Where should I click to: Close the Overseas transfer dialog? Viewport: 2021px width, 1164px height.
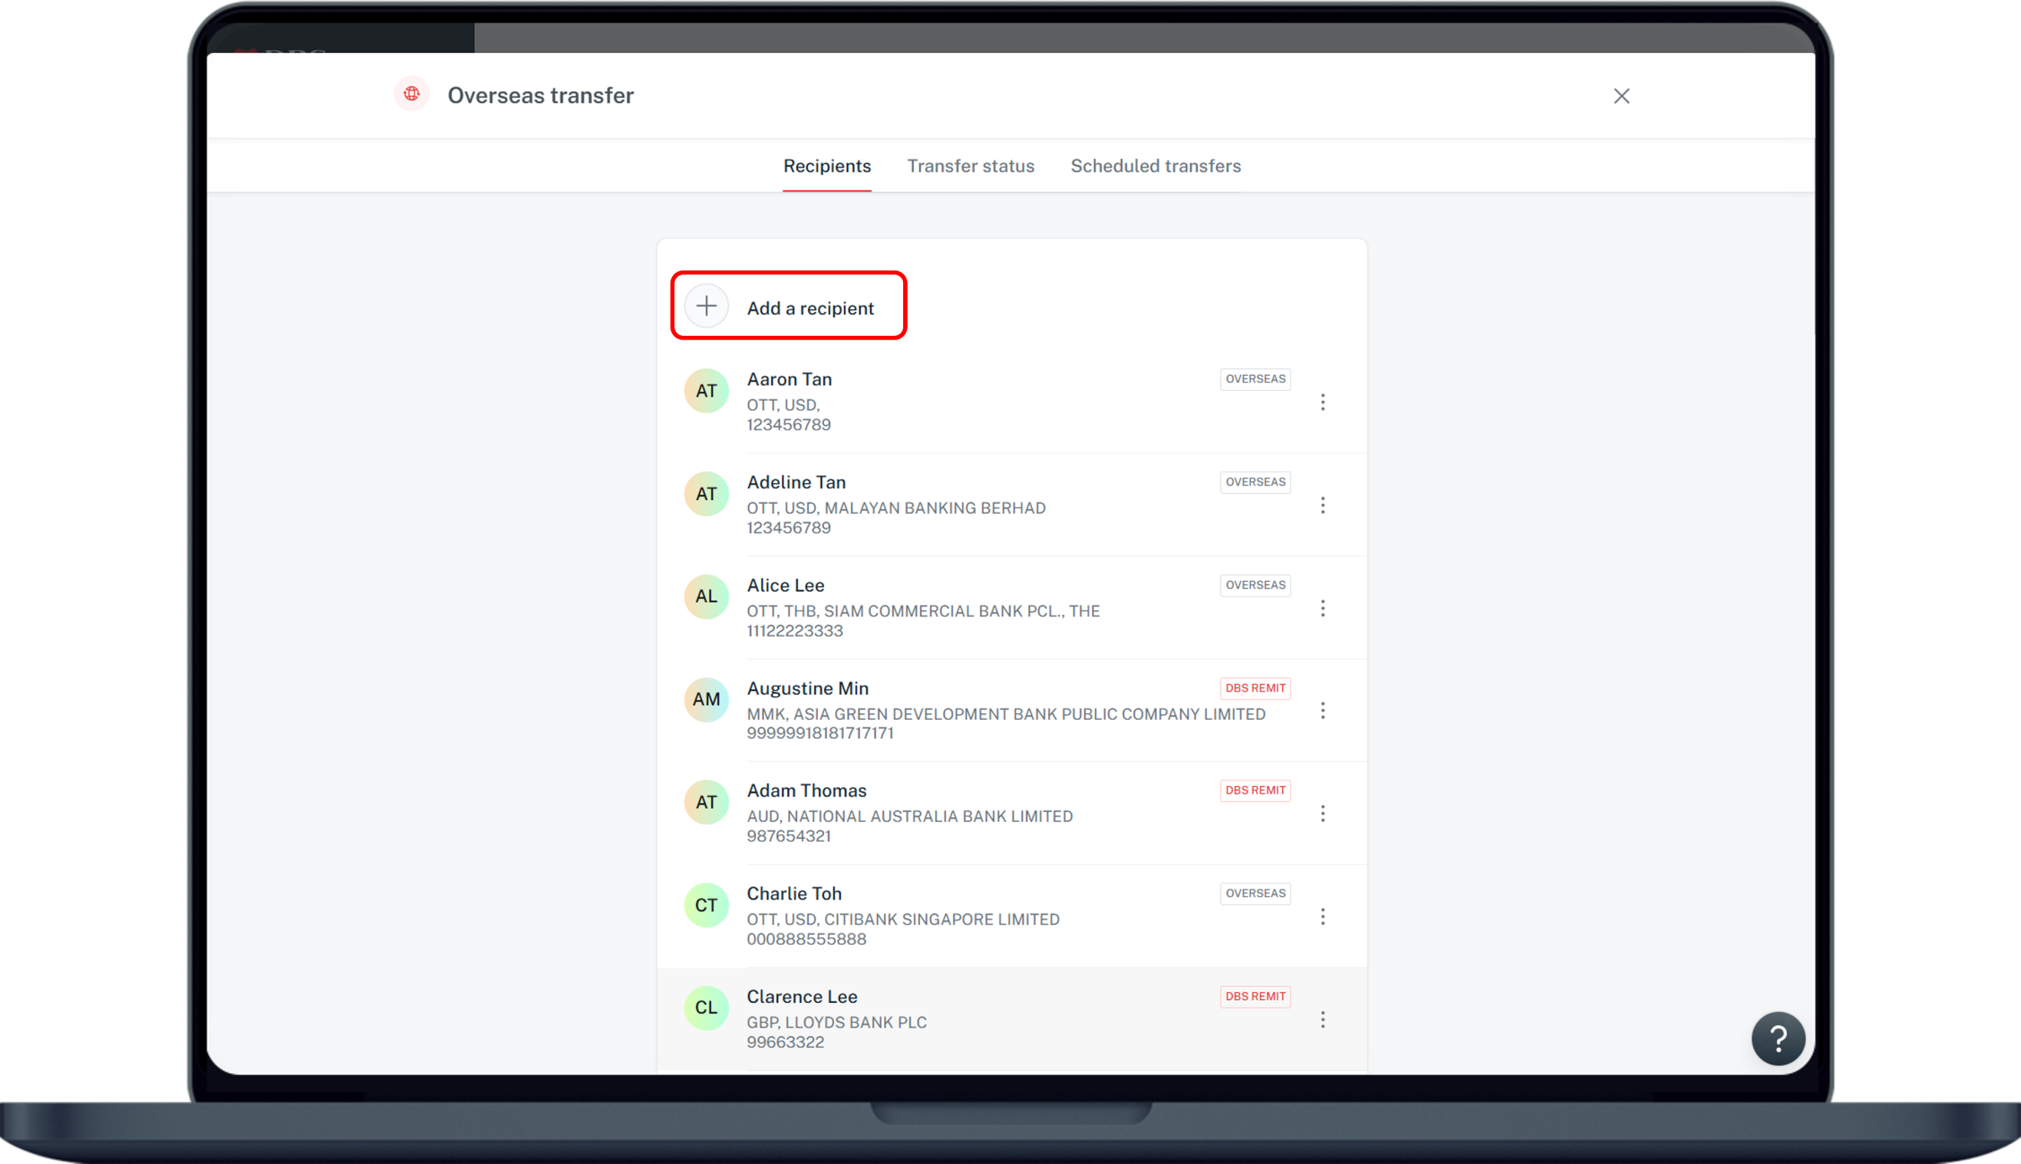click(1621, 96)
